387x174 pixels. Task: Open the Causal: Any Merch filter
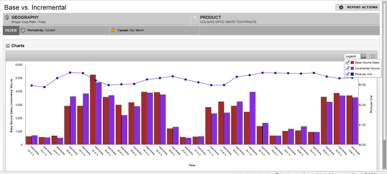point(131,30)
